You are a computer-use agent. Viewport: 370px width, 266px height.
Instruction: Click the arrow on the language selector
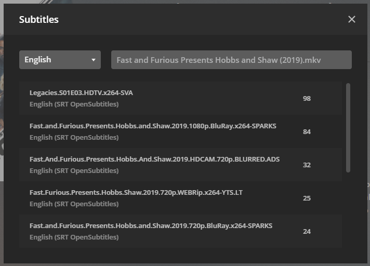94,60
